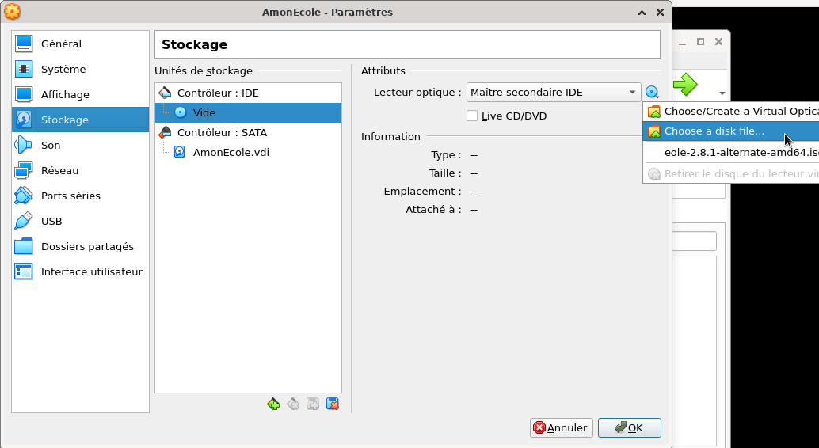Confirm with the OK button

click(x=630, y=427)
